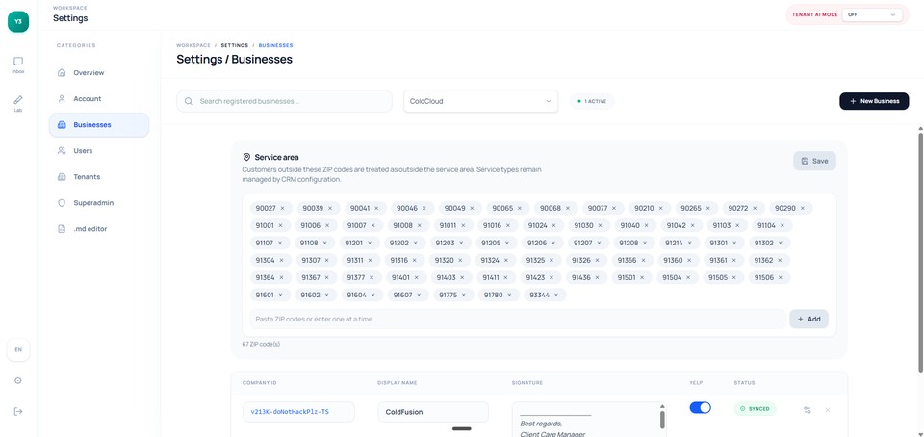
Task: Click the New Business button
Action: tap(874, 101)
